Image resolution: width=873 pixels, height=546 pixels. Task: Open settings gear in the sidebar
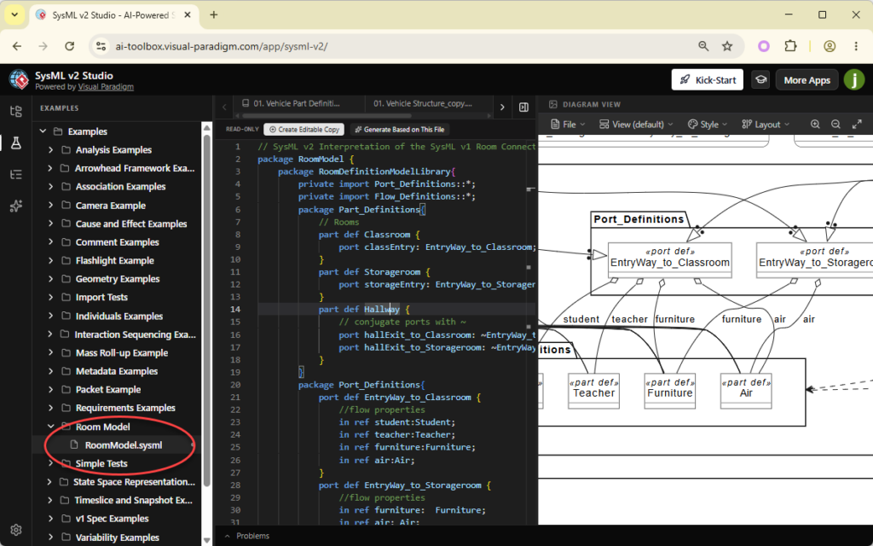point(15,529)
